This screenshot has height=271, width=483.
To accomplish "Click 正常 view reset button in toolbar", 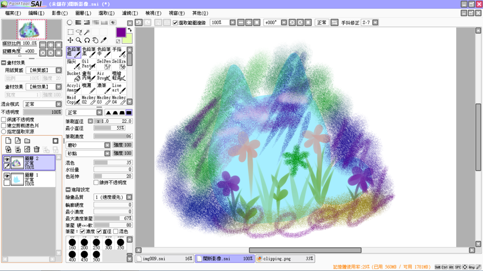I will tap(322, 23).
